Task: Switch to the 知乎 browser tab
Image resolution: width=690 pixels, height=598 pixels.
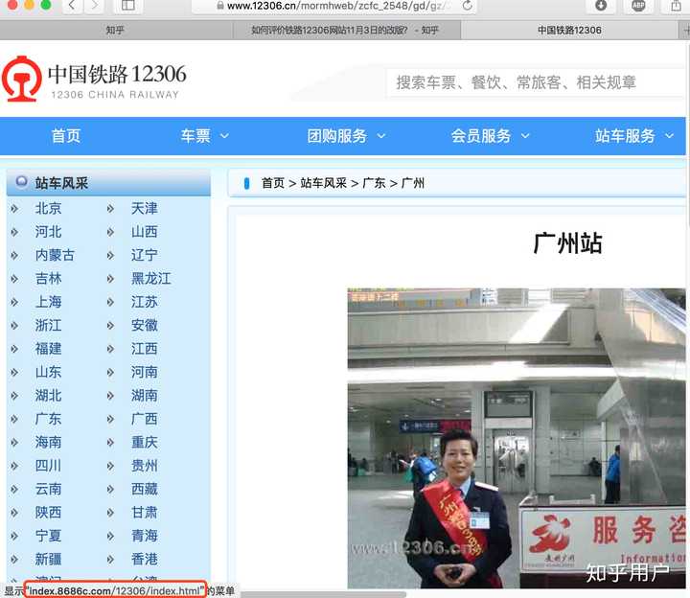Action: coord(115,31)
